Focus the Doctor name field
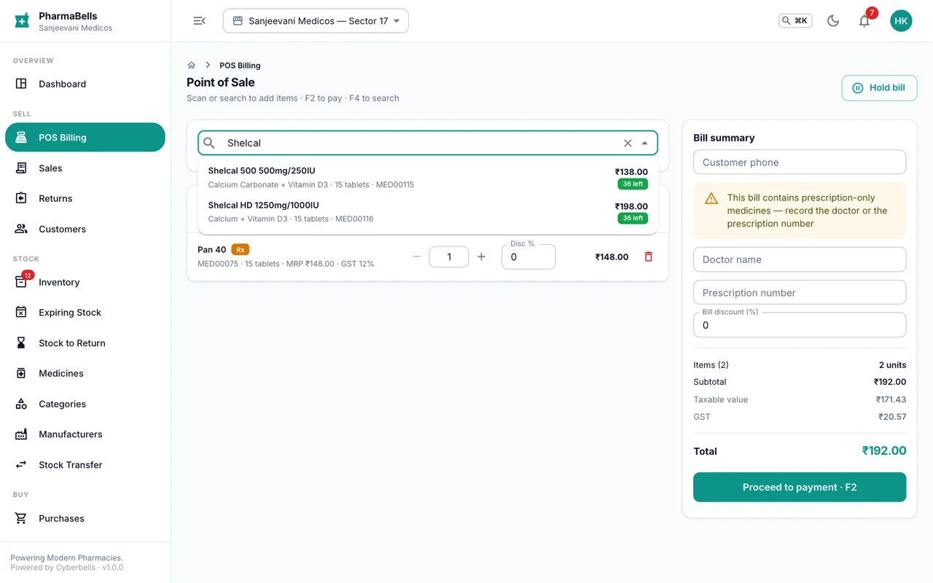 (800, 259)
